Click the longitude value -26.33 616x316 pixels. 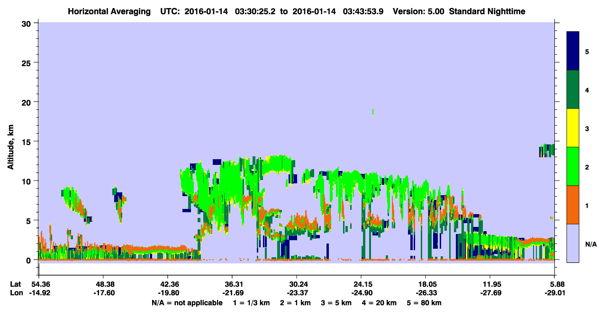426,293
